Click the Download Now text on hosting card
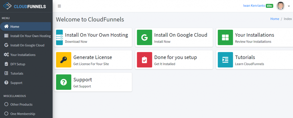This screenshot has height=118, width=293. [76, 42]
